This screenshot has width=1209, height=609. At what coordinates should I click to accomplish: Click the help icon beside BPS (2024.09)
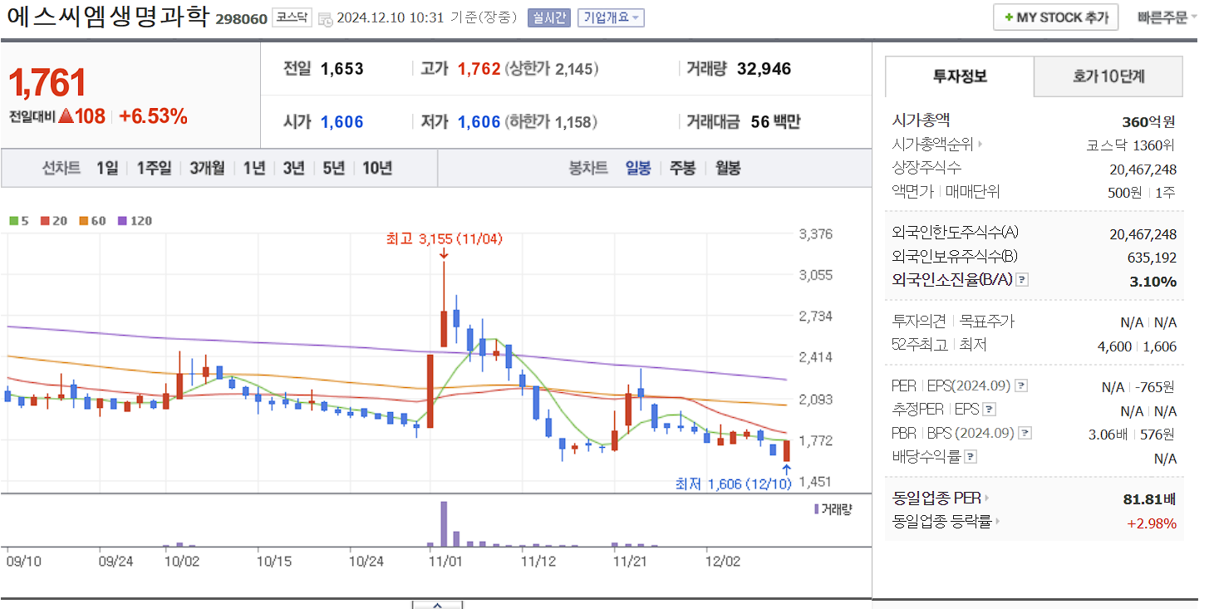[1025, 432]
